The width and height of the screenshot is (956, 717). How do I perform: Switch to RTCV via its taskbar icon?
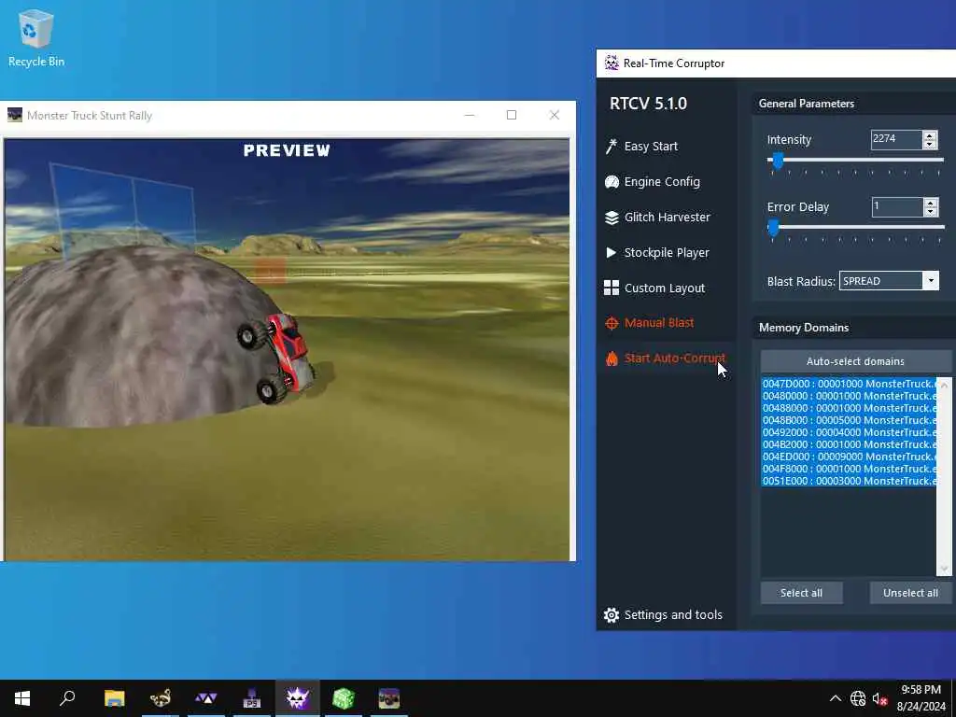pos(298,698)
